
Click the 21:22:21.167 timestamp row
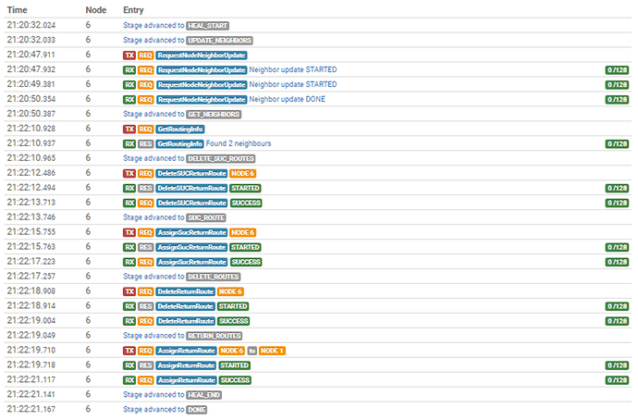317,410
